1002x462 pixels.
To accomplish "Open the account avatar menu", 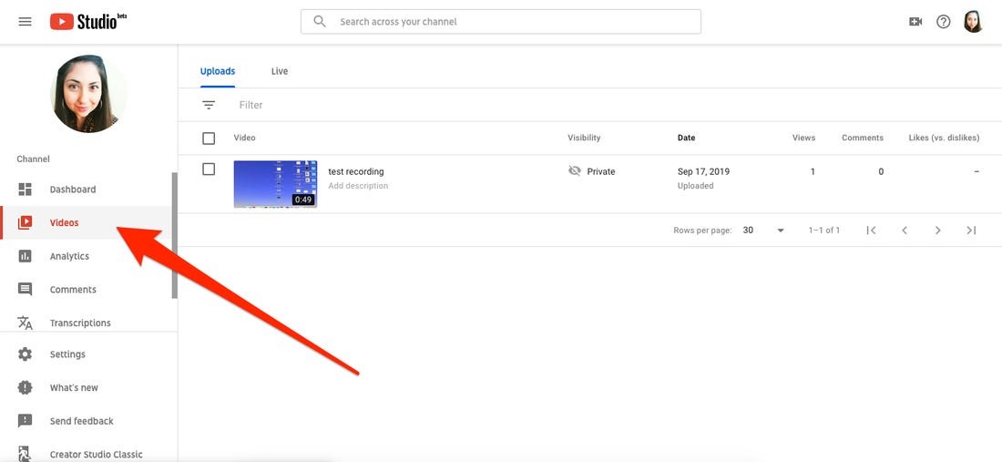I will 973,22.
